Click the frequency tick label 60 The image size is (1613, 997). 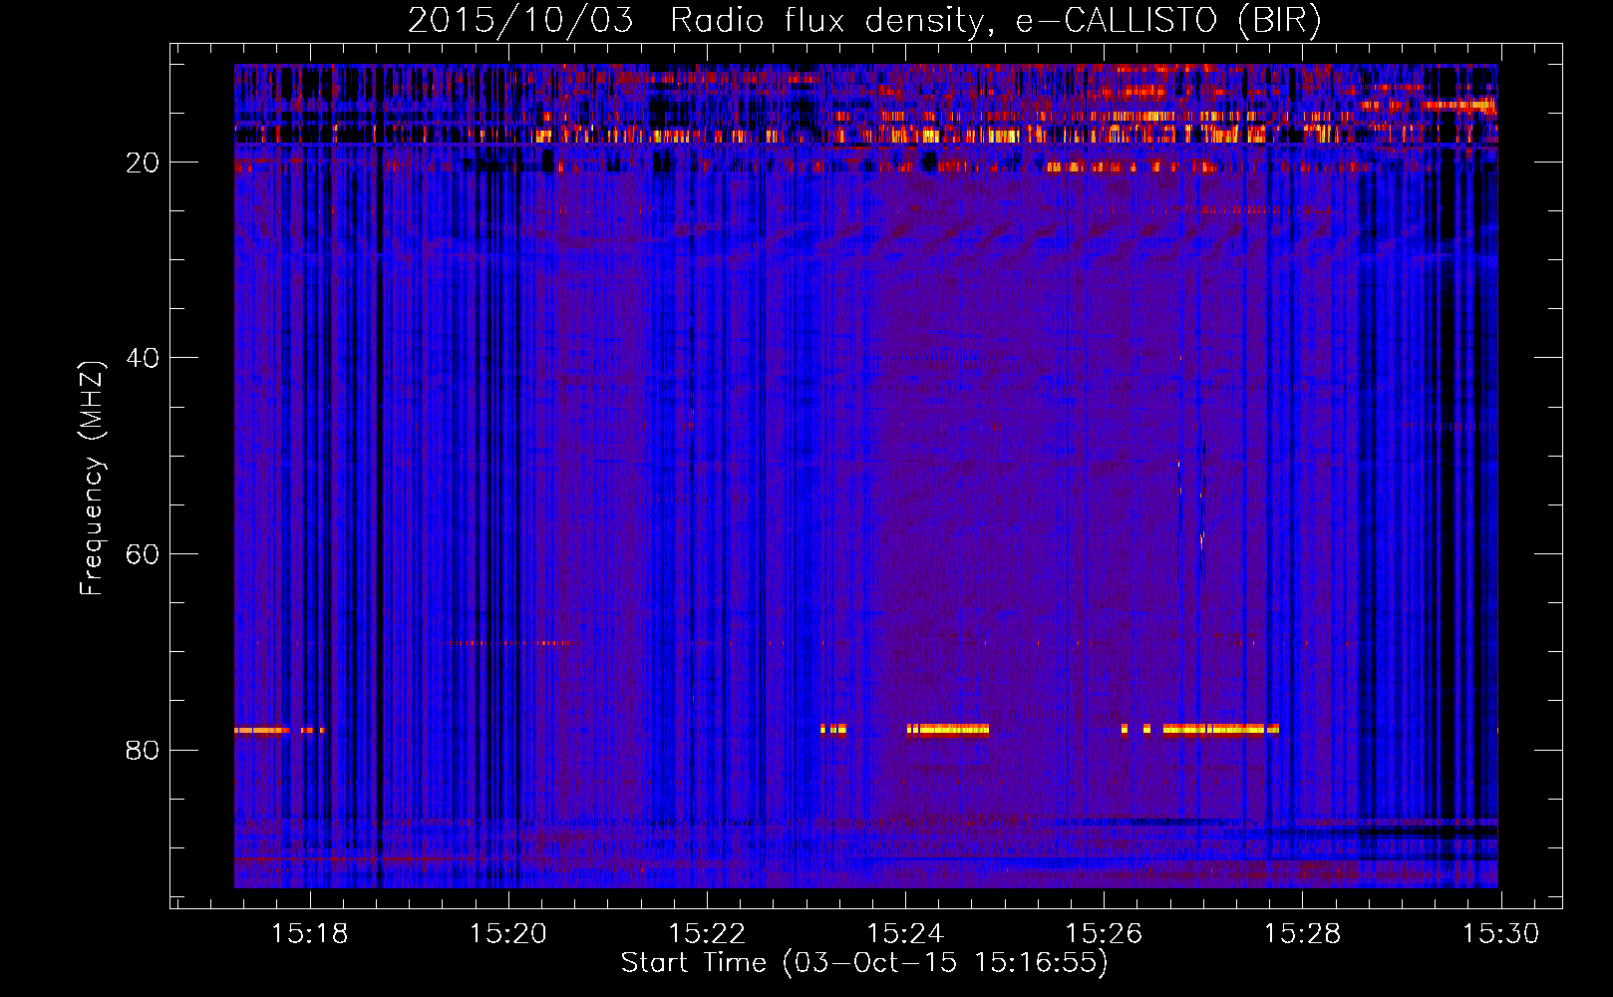tap(144, 554)
